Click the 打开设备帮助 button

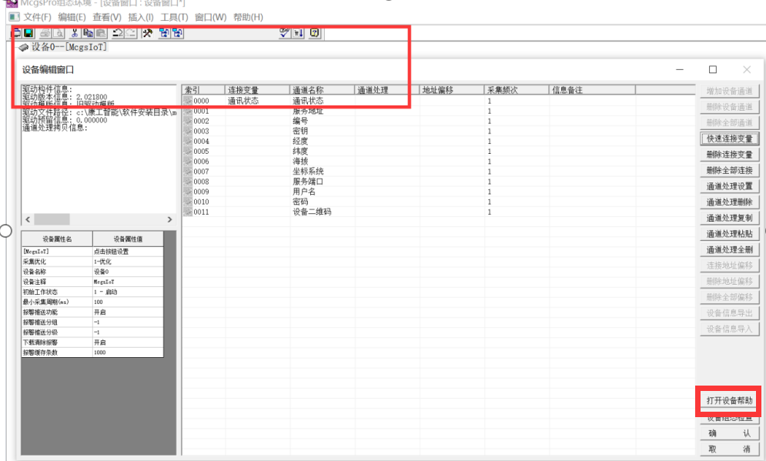click(x=729, y=401)
